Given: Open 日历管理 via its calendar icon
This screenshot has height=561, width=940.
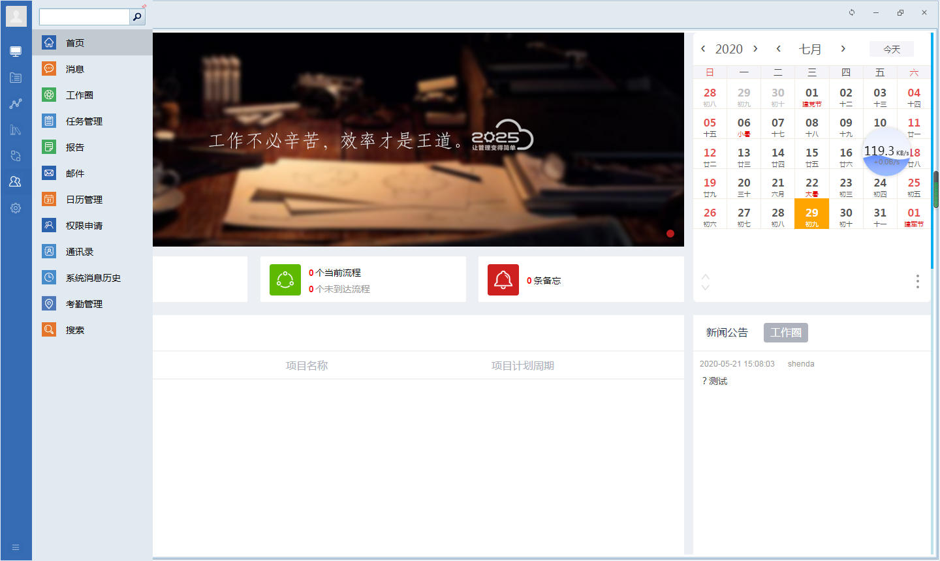Looking at the screenshot, I should (48, 199).
